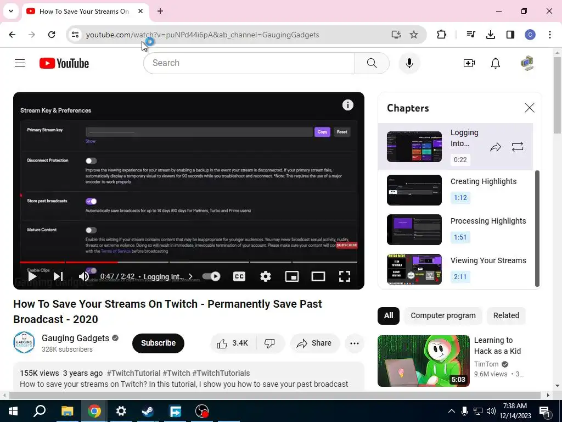
Task: Switch to theater mode
Action: pyautogui.click(x=318, y=276)
